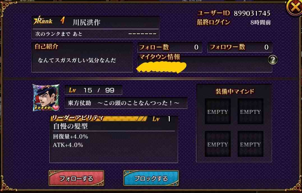
Task: Select the top-left EMPTY mind slot
Action: coord(218,111)
